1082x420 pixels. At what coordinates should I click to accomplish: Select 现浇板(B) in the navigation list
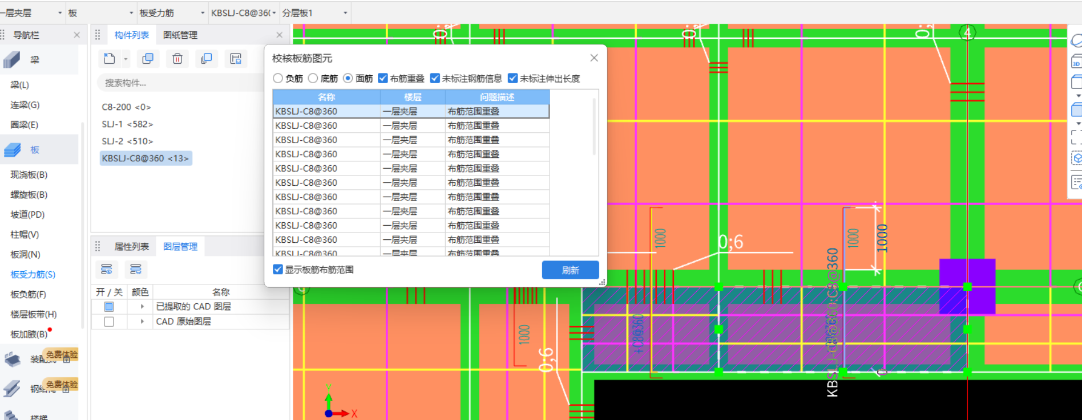(x=29, y=174)
